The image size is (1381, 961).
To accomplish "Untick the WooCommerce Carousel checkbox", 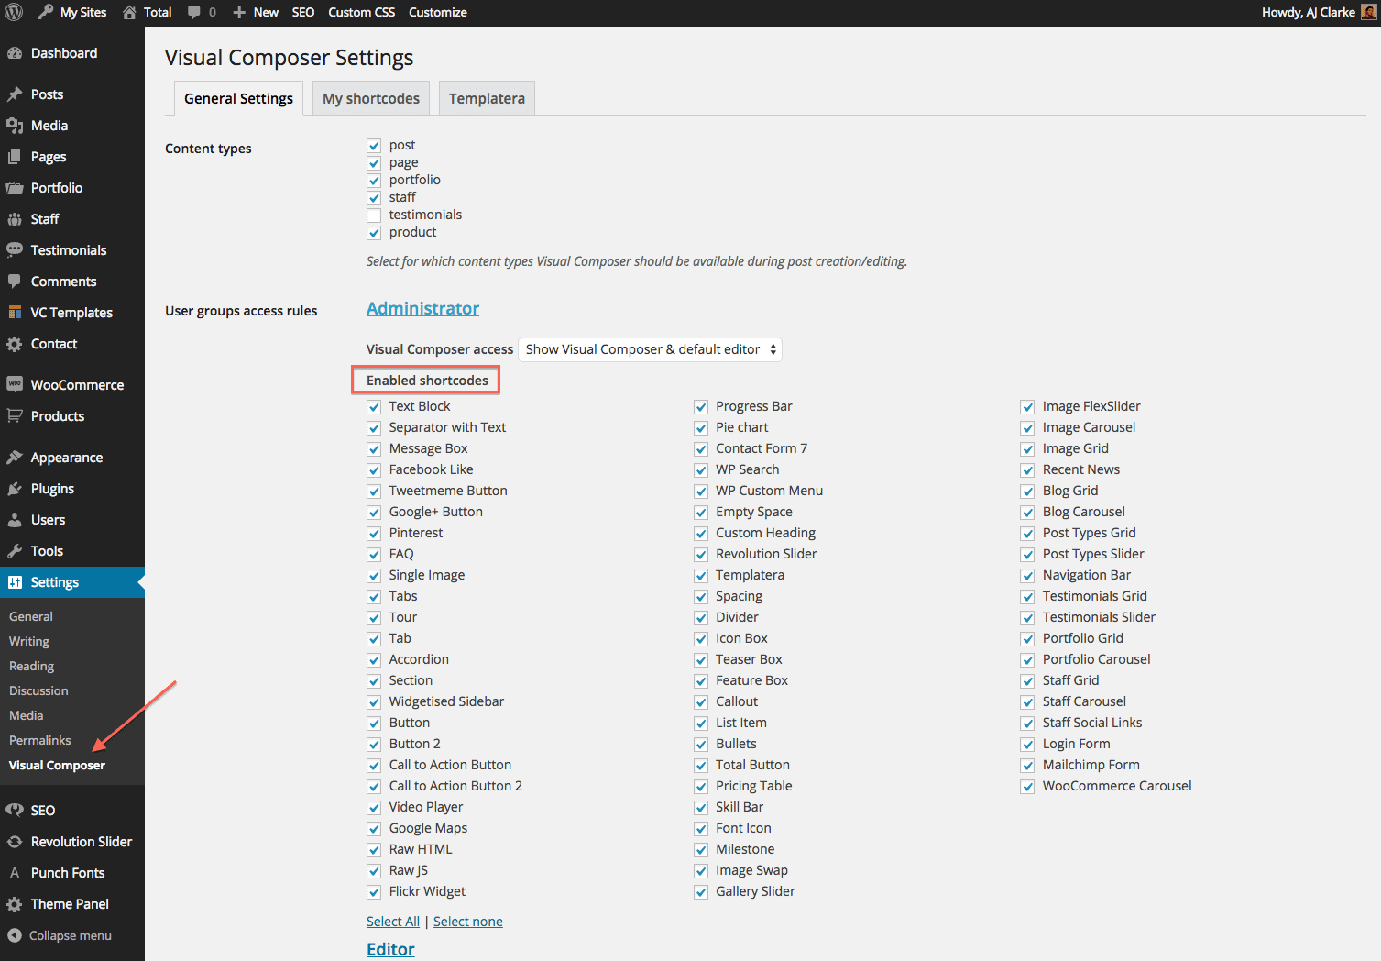I will [x=1028, y=787].
